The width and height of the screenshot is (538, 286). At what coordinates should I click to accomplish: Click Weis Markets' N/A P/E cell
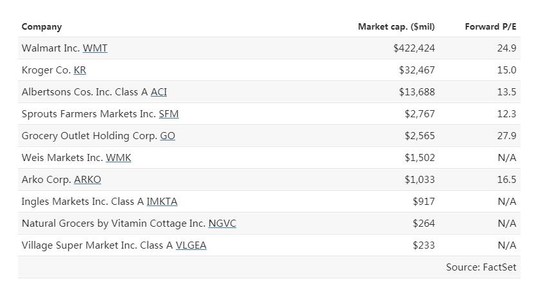pos(507,158)
